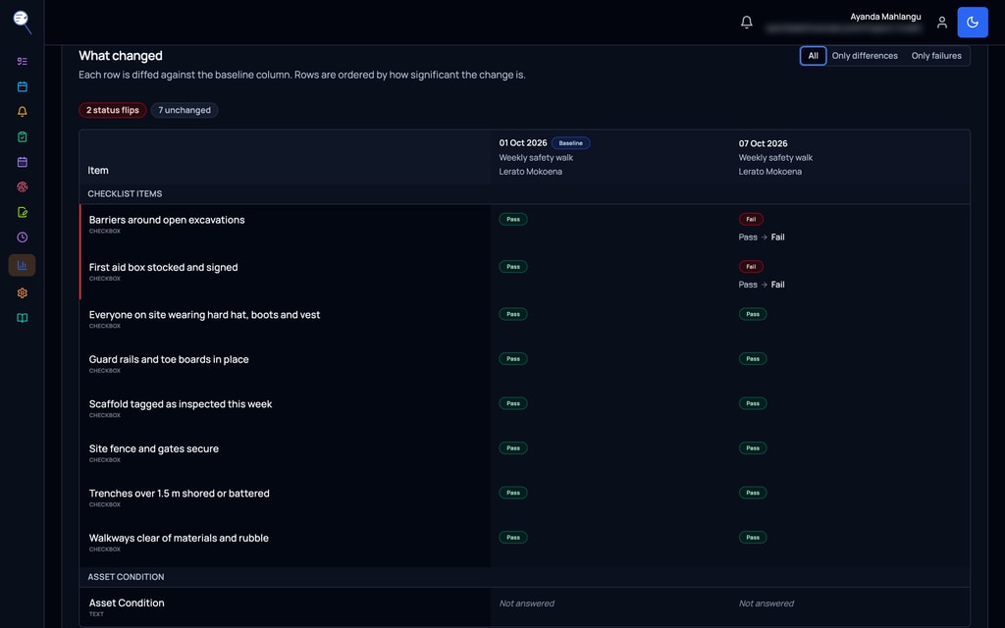
Task: Open the green clipboard check sidebar icon
Action: [x=22, y=136]
